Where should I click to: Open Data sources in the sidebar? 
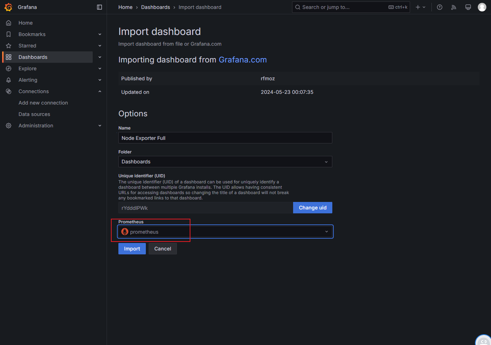click(34, 114)
